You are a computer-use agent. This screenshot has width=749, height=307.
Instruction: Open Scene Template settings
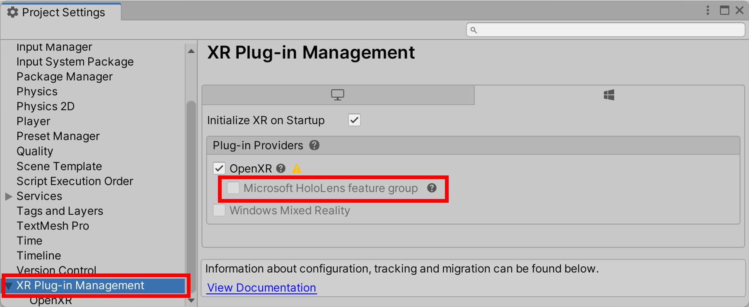(x=59, y=166)
